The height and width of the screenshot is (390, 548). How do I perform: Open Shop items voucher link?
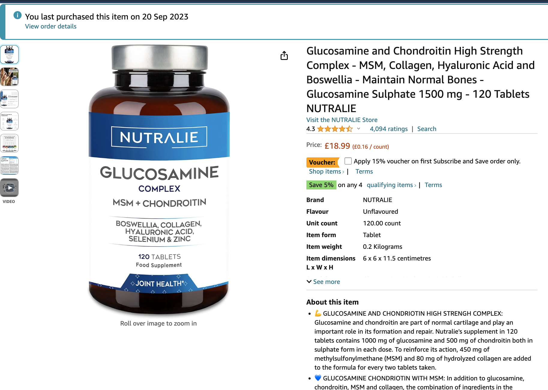tap(327, 171)
